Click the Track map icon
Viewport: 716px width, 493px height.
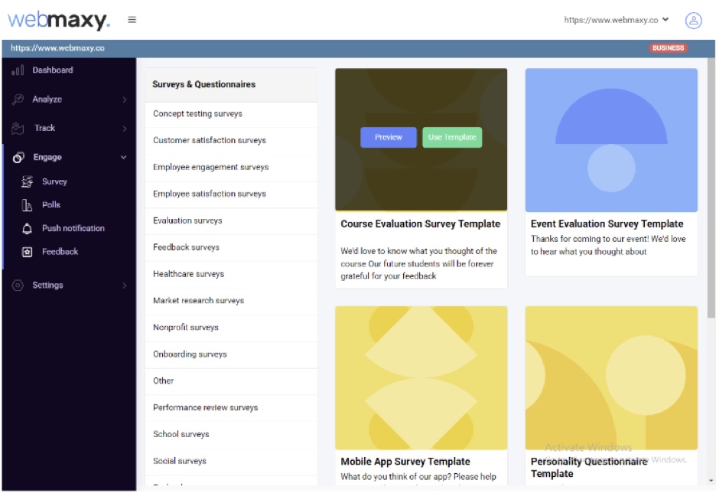[18, 129]
